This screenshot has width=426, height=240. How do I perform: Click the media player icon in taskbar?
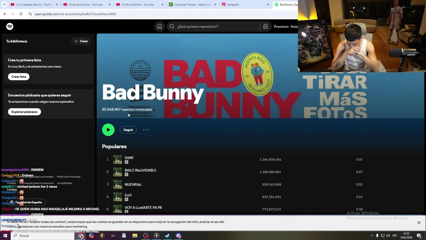(x=156, y=236)
